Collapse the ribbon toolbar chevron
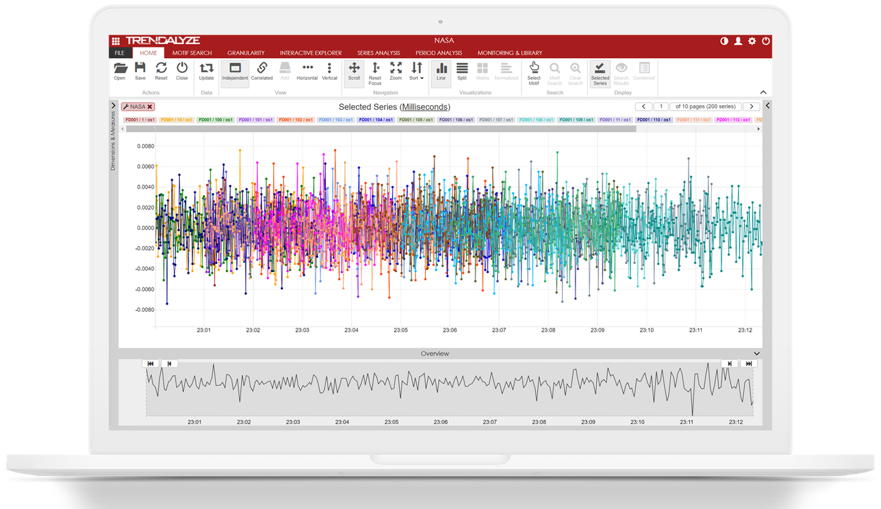881x509 pixels. click(x=763, y=92)
